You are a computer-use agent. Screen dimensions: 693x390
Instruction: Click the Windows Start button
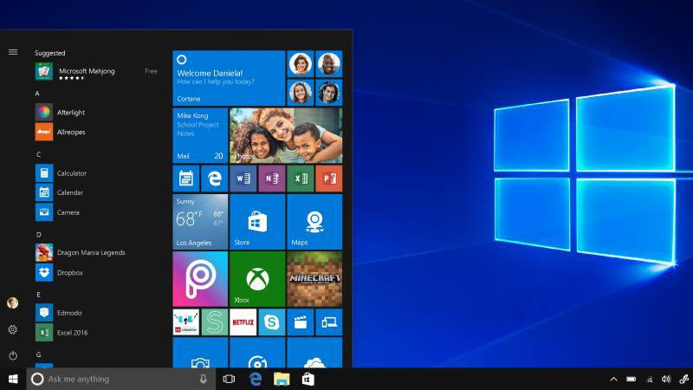(13, 379)
